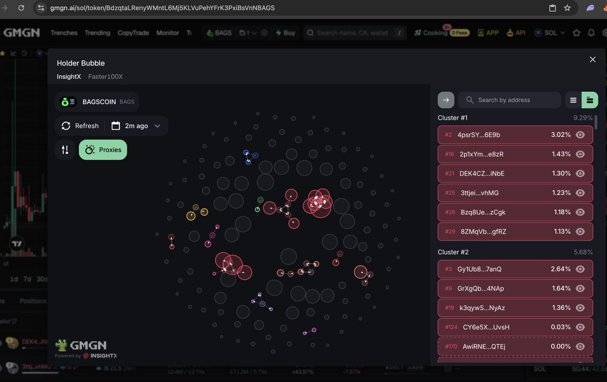Open the APP download link

coord(488,33)
